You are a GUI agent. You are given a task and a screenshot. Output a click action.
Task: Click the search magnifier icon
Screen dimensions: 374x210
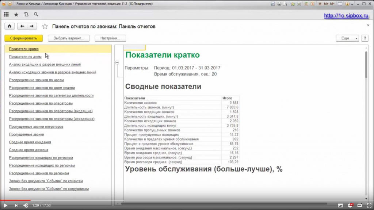pos(36,15)
